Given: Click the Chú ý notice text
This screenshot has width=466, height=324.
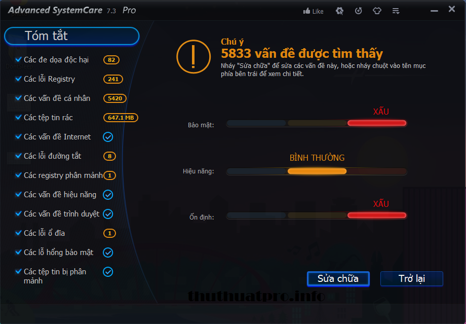Looking at the screenshot, I should (x=232, y=42).
